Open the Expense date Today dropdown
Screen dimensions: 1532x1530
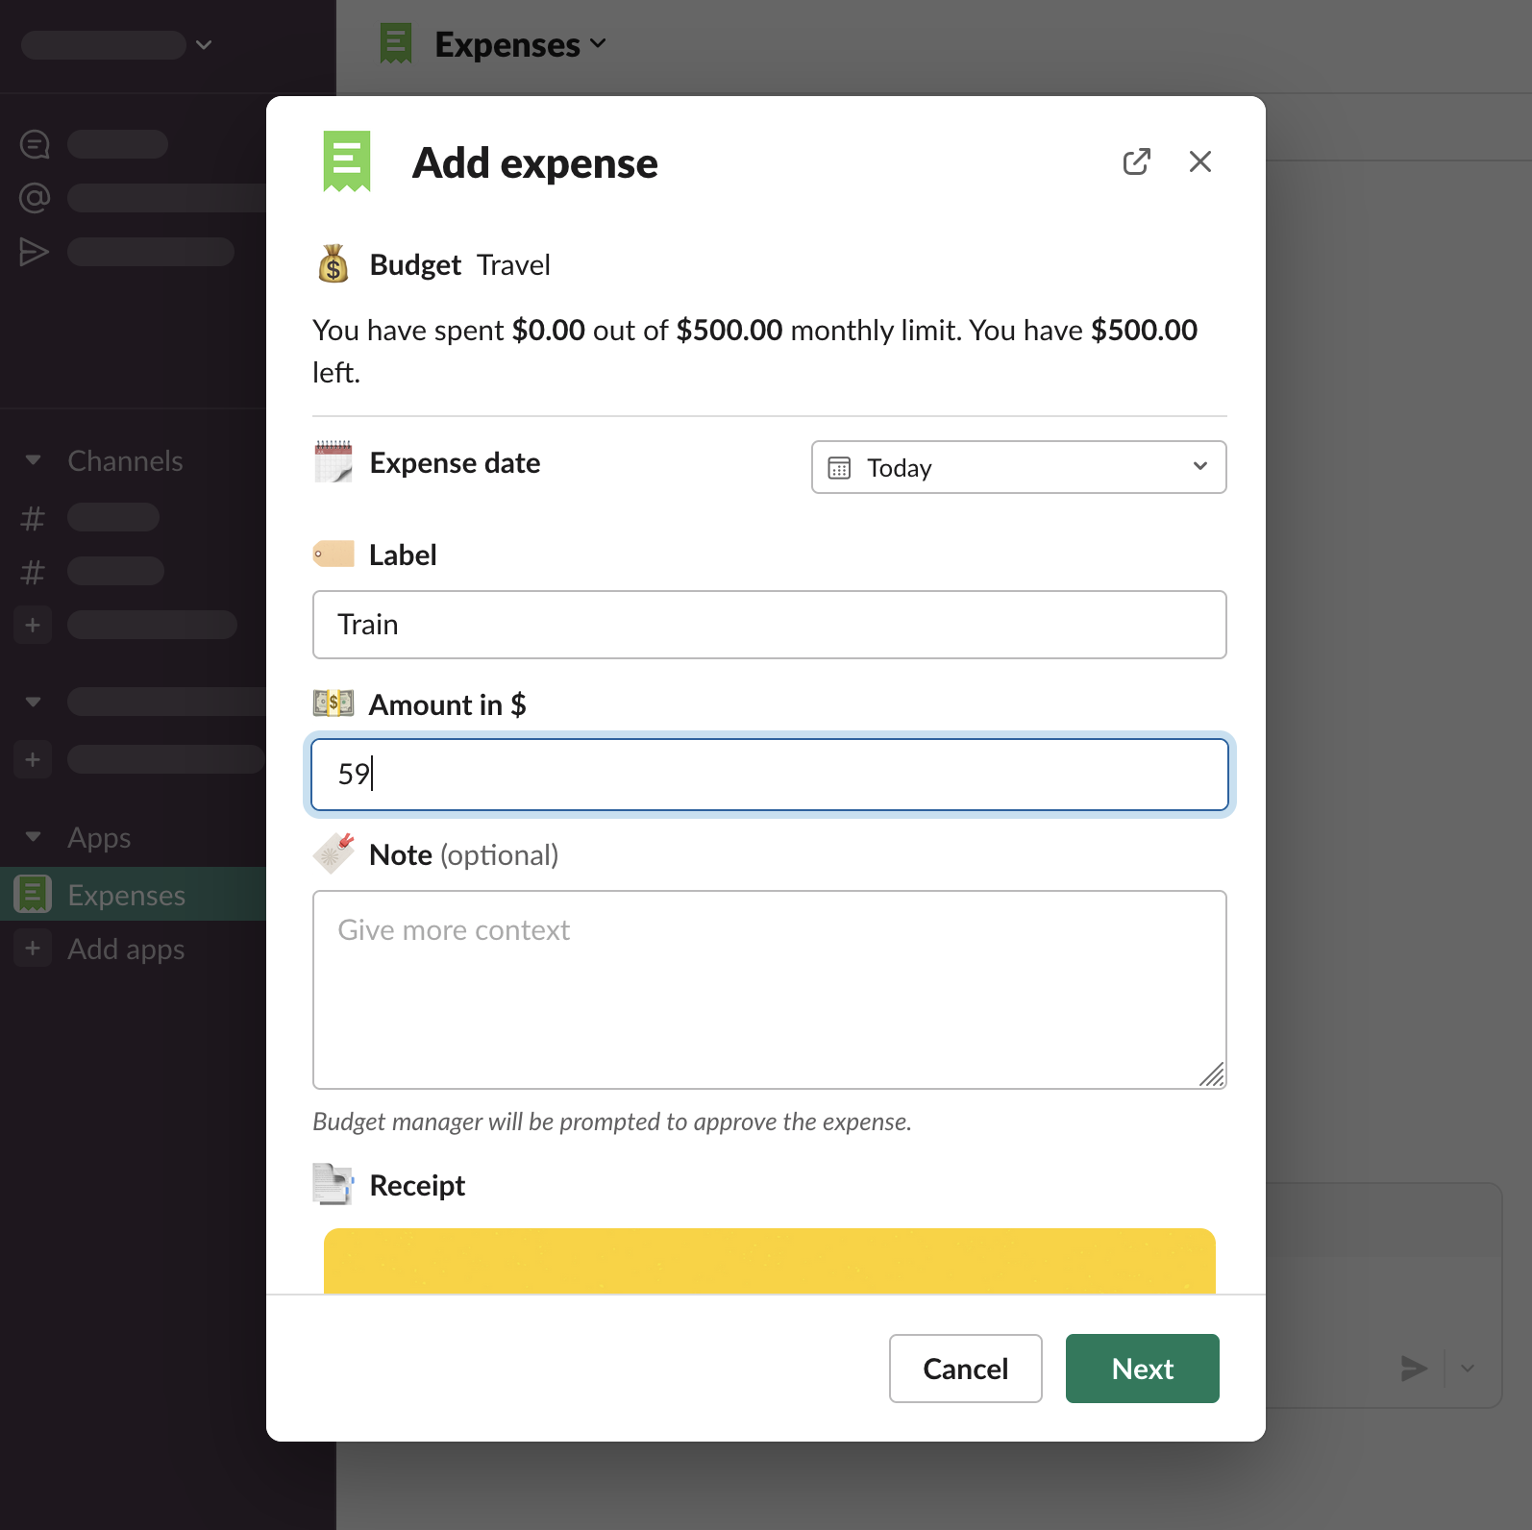pos(1018,467)
